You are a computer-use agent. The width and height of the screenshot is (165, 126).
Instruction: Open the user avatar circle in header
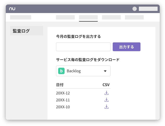click(134, 9)
